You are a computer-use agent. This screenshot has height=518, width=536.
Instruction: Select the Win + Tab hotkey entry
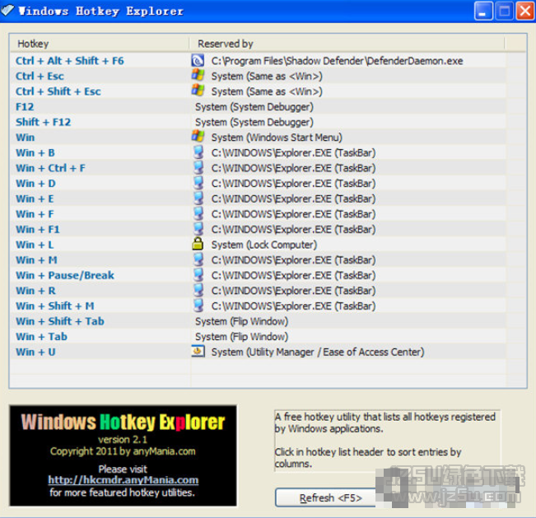coord(41,337)
